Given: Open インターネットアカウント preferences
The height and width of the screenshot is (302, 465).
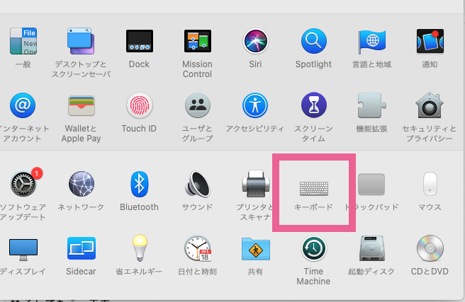Looking at the screenshot, I should [x=23, y=105].
